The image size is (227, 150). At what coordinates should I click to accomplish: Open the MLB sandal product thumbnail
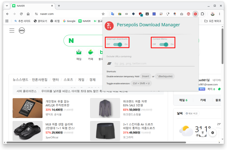[28, 131]
